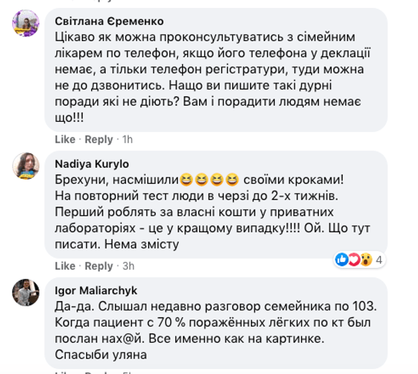Like Світлана Єременко's comment
Image resolution: width=418 pixels, height=374 pixels.
(x=65, y=139)
